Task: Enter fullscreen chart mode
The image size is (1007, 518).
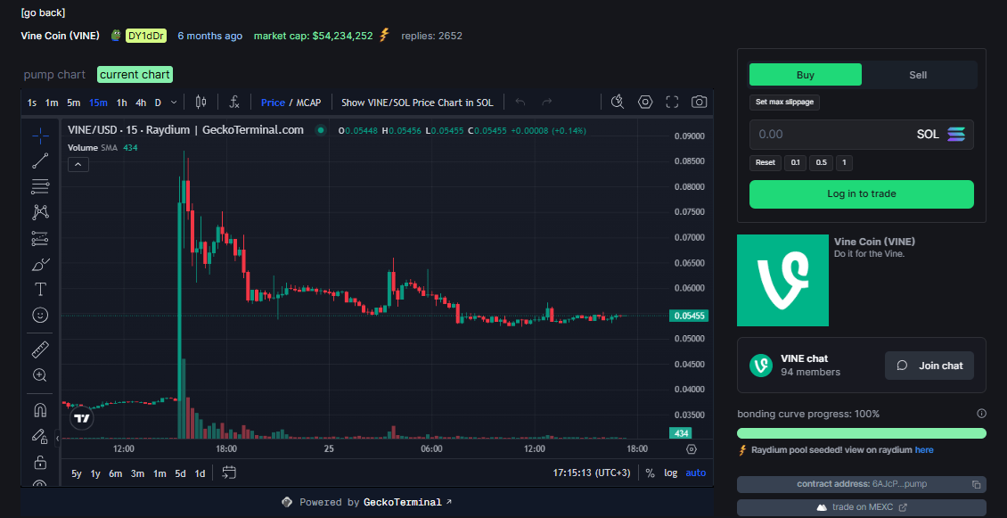Action: point(673,103)
